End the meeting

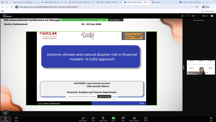point(211,119)
